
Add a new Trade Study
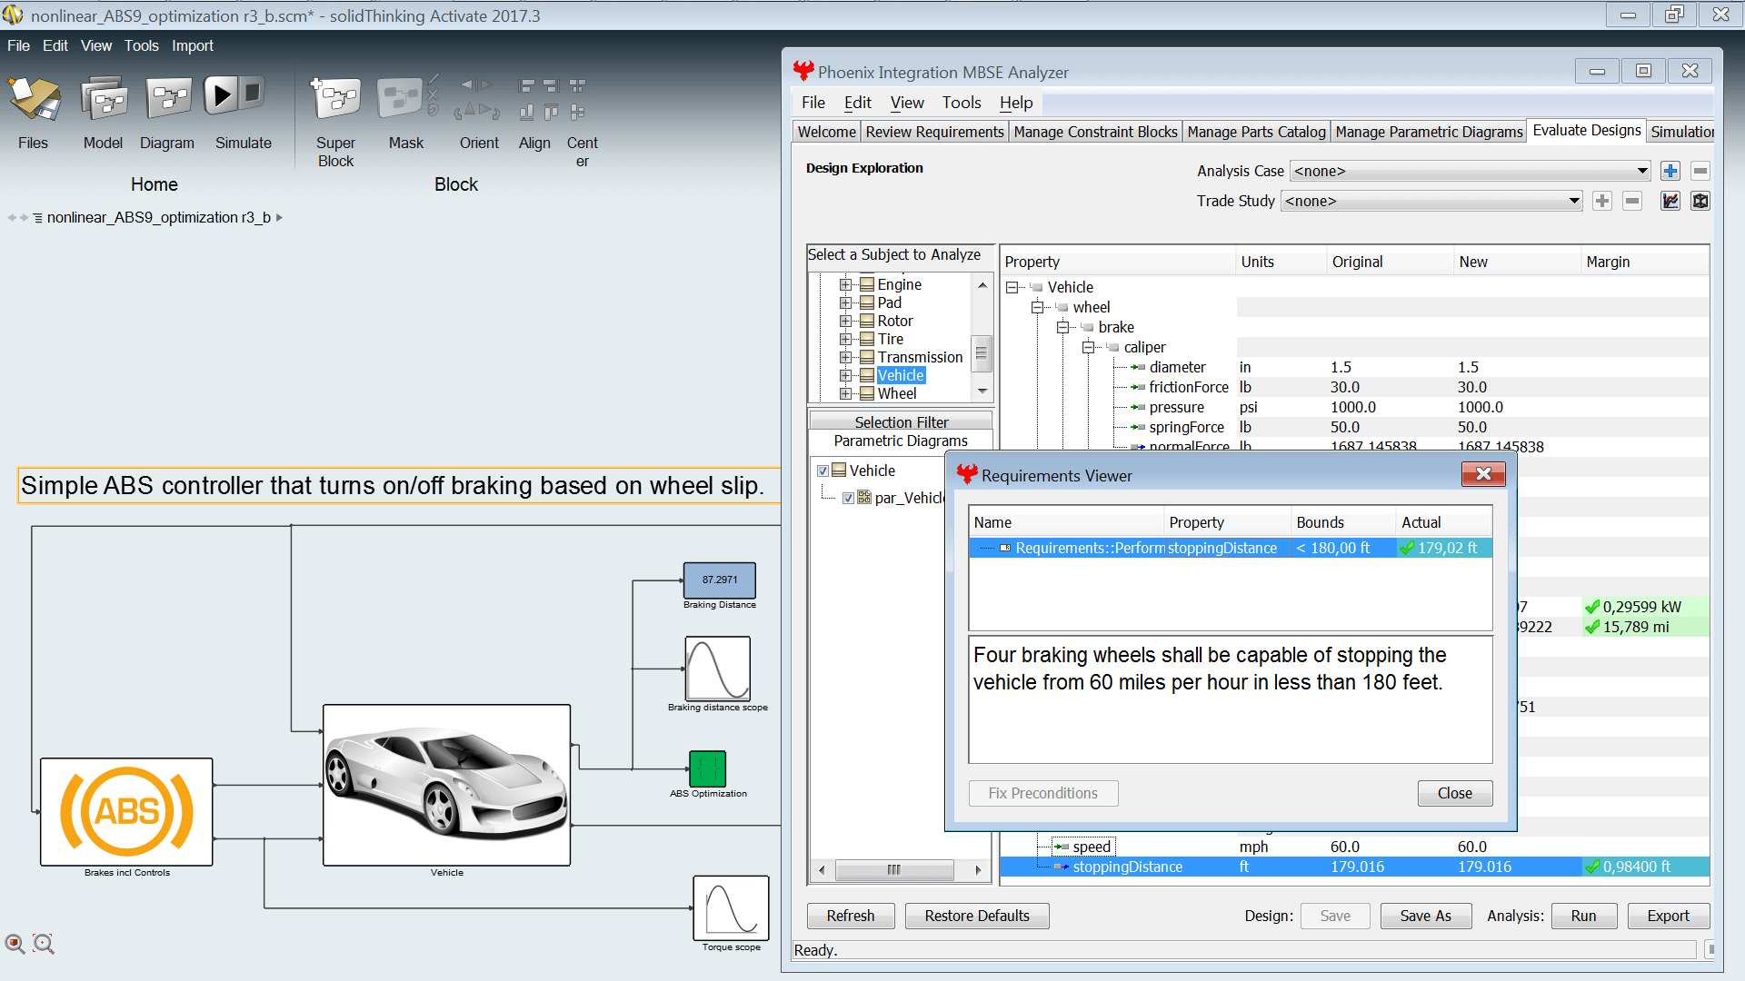[x=1602, y=201]
